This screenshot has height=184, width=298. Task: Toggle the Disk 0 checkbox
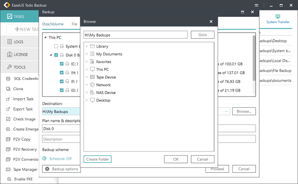[56, 55]
